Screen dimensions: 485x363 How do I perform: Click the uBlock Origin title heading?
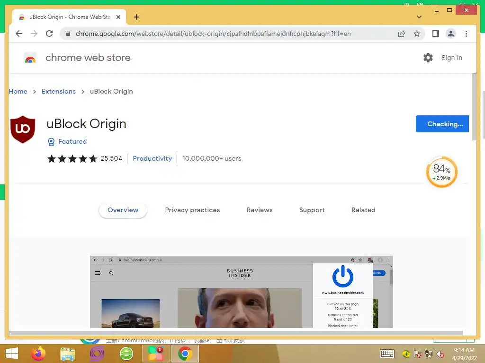pos(86,124)
